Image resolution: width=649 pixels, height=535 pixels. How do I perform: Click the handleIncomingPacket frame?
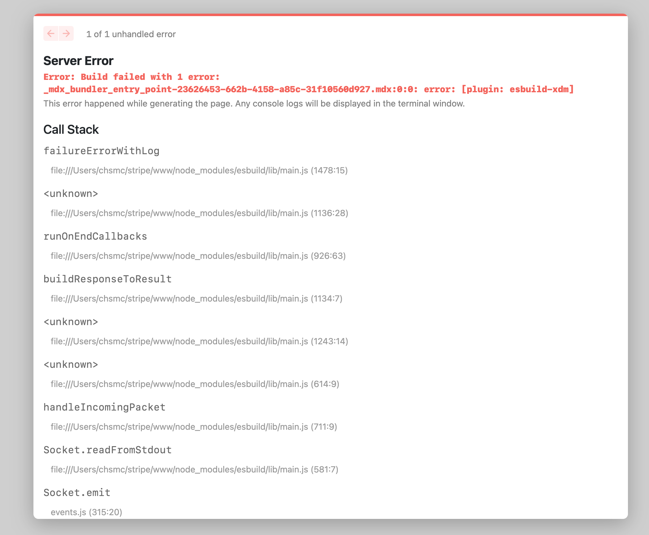[104, 407]
